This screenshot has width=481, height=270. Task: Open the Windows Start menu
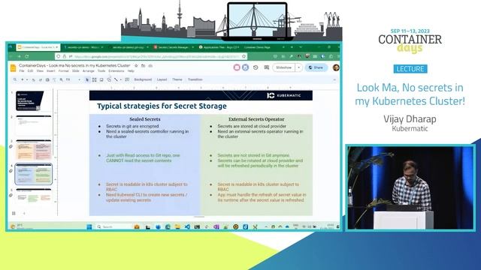[89, 226]
